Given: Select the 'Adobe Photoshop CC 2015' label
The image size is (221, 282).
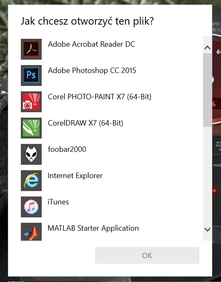Looking at the screenshot, I should (x=92, y=70).
